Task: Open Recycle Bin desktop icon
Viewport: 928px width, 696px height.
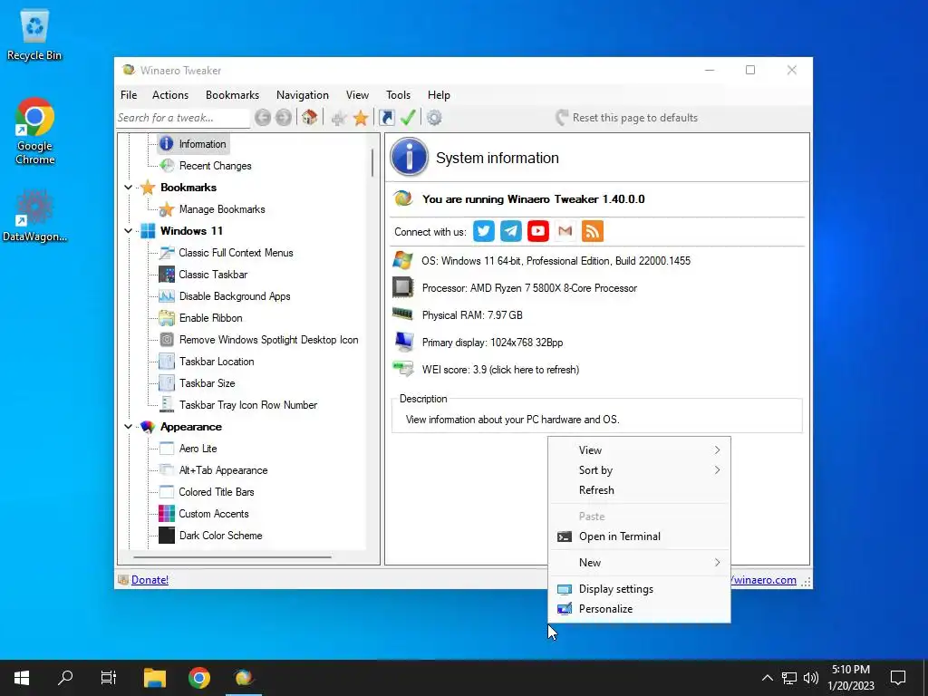Action: (34, 35)
